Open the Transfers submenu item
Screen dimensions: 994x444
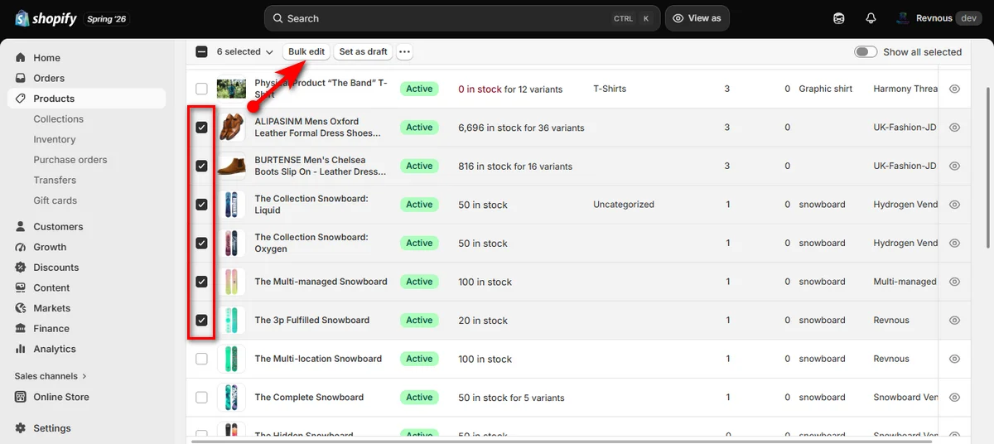pyautogui.click(x=55, y=180)
